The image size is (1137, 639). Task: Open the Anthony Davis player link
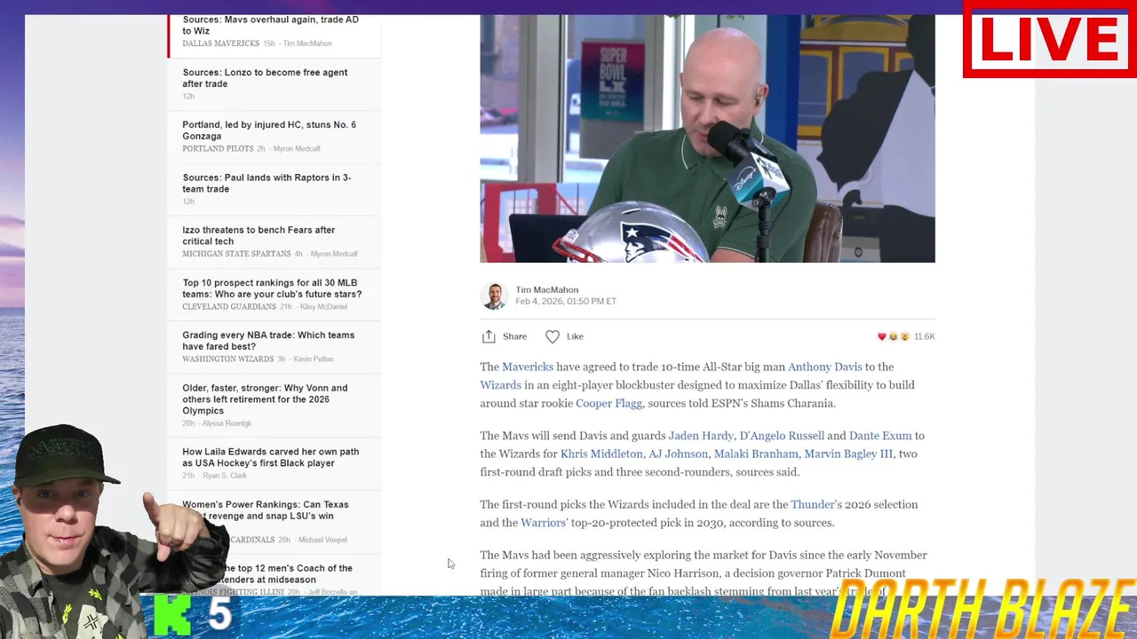pyautogui.click(x=824, y=367)
